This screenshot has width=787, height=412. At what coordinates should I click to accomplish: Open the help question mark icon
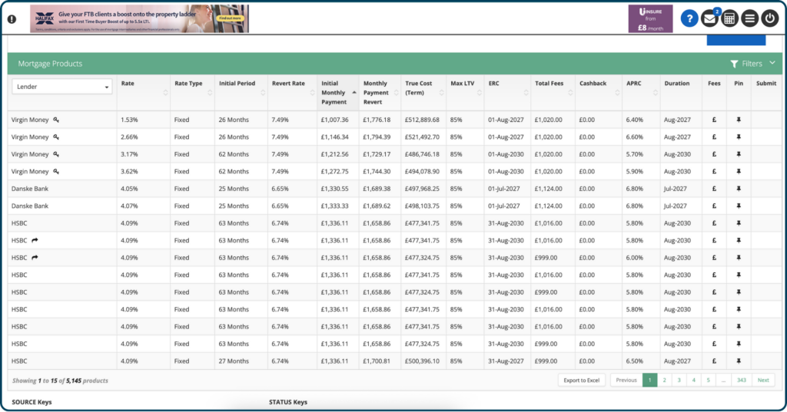coord(689,19)
